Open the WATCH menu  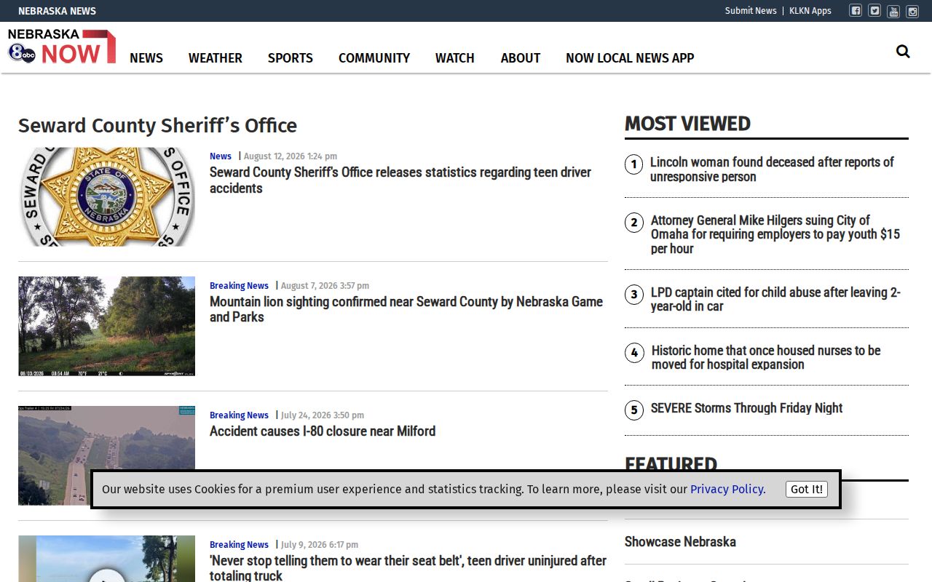tap(455, 58)
